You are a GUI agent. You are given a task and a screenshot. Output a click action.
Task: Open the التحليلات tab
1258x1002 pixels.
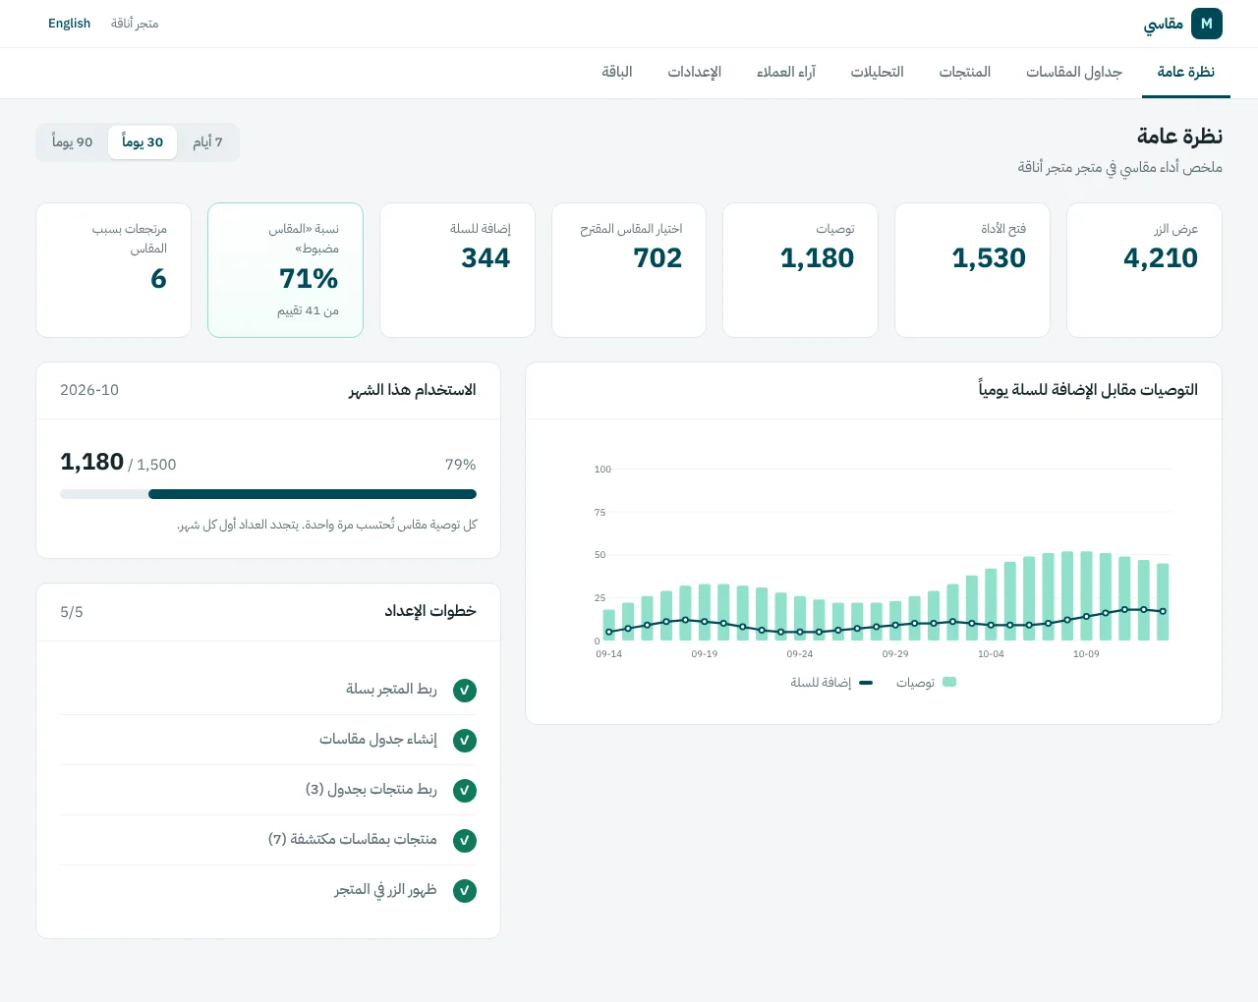pos(878,73)
